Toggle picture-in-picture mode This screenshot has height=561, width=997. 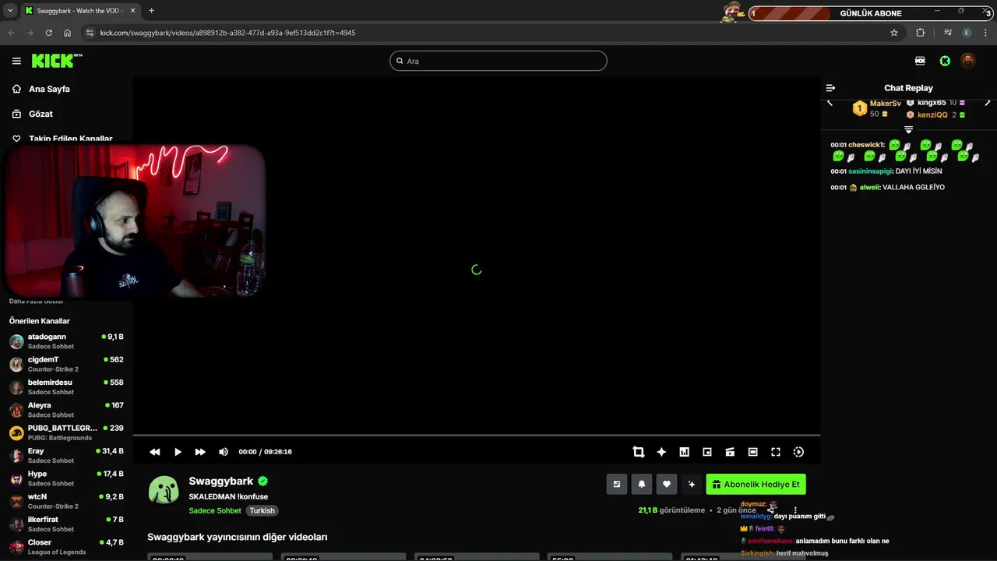click(x=707, y=452)
